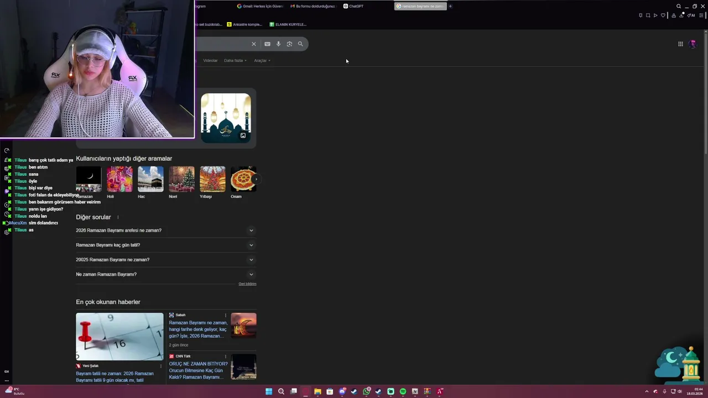
Task: Expand Ne zaman Ramazan Bayramı question
Action: (166, 274)
